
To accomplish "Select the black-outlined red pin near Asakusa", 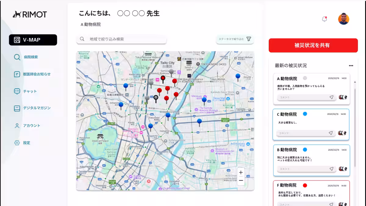I will click(163, 79).
